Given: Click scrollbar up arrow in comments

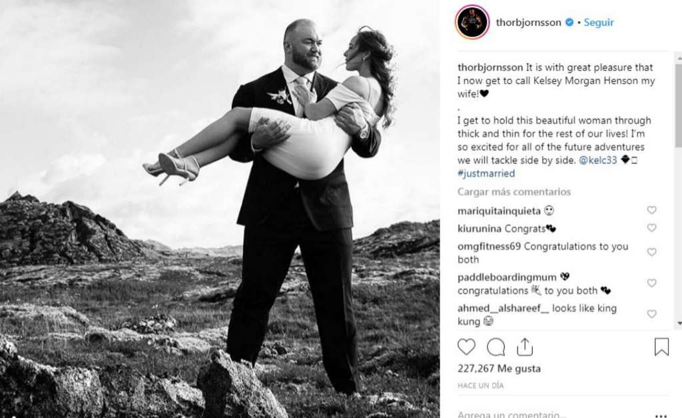Looking at the screenshot, I should tap(679, 57).
